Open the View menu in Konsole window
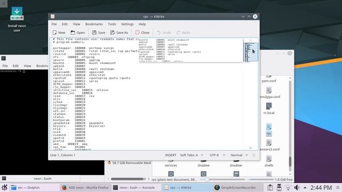 (x=27, y=66)
